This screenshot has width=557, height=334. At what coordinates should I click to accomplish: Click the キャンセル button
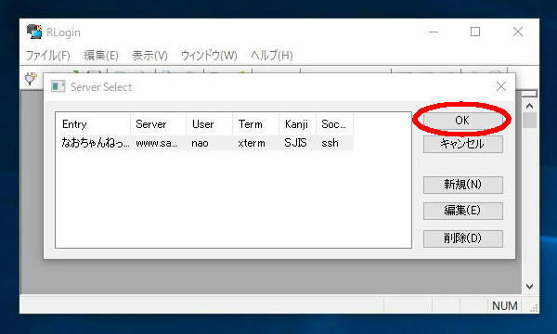coord(463,144)
